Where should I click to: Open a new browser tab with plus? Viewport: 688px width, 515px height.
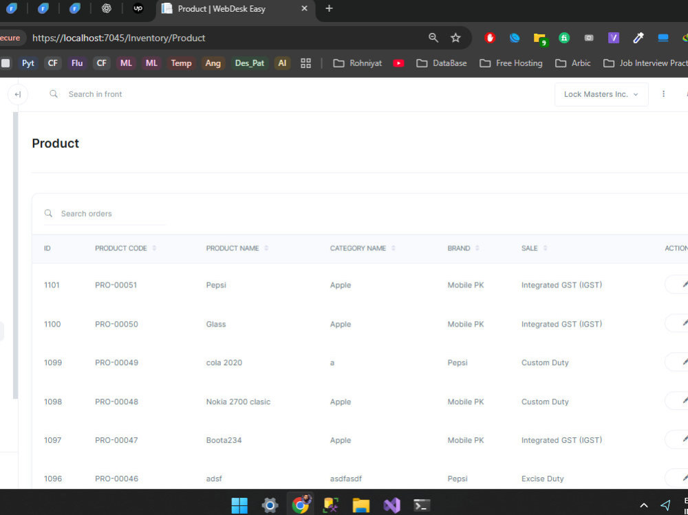(329, 8)
